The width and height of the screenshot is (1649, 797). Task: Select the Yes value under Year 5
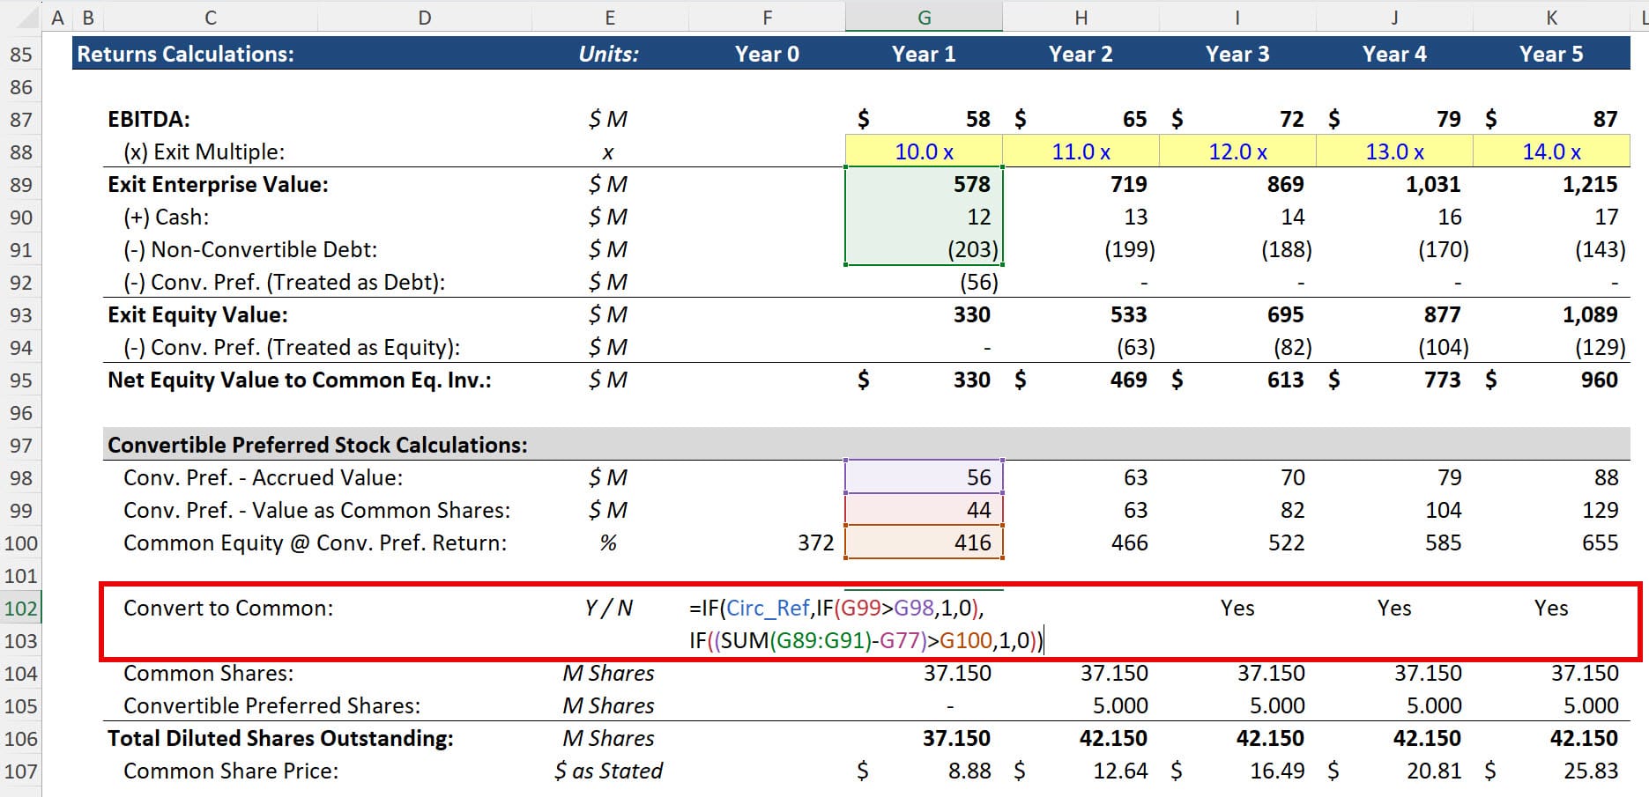click(1551, 608)
